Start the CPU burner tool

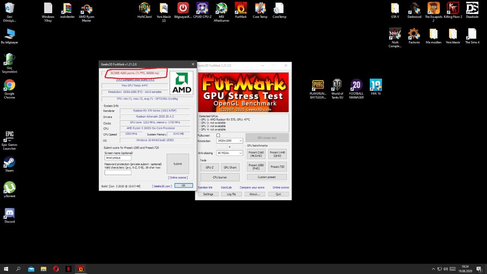(x=220, y=177)
